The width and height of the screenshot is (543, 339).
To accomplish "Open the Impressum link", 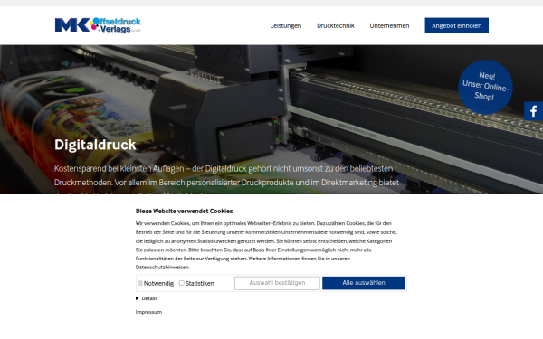I will point(148,312).
